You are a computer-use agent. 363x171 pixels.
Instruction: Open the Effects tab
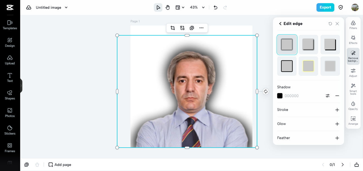[353, 40]
